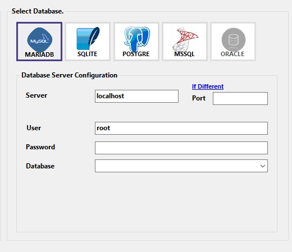This screenshot has height=252, width=292.
Task: Focus the User field containing root
Action: 181,128
